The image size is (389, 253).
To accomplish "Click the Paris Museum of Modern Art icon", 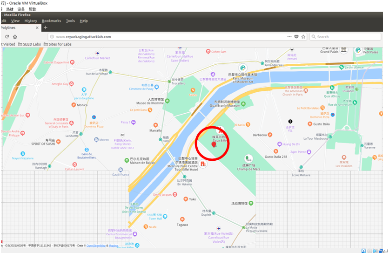I will pos(243,68).
